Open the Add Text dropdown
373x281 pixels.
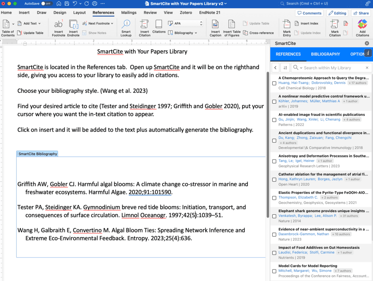pyautogui.click(x=39, y=23)
